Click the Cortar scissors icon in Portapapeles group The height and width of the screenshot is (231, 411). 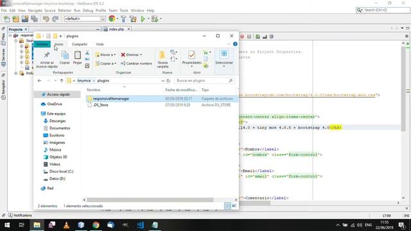[87, 53]
